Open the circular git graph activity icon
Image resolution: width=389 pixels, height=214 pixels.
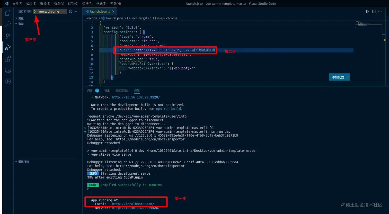pos(8,82)
